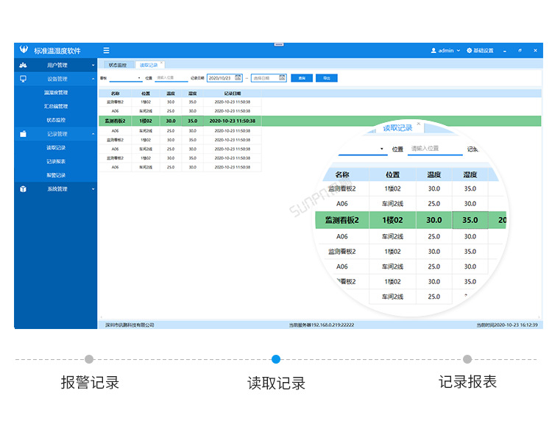Open calendar picker for 2020/10/23 date field
The image size is (552, 424).
pyautogui.click(x=238, y=78)
